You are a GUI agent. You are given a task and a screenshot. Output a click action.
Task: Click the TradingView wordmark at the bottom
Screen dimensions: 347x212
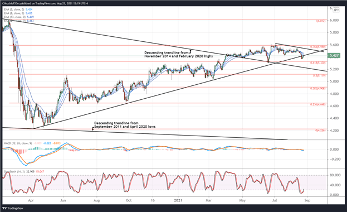pyautogui.click(x=15, y=208)
